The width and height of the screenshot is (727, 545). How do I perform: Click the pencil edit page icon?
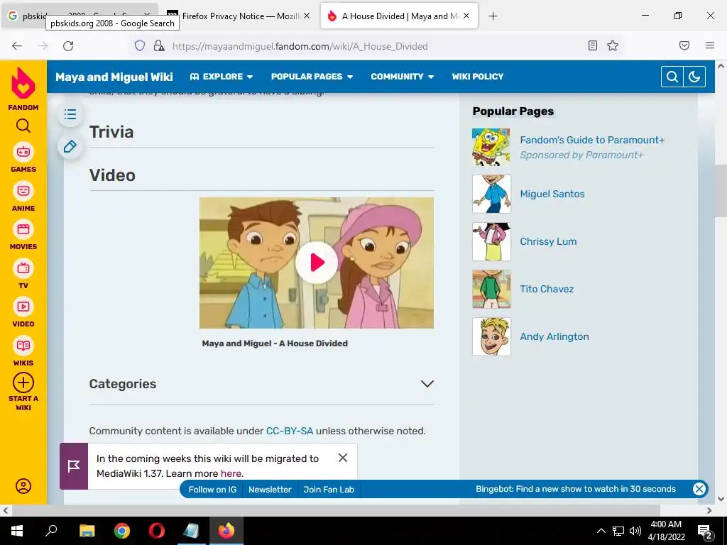(70, 146)
